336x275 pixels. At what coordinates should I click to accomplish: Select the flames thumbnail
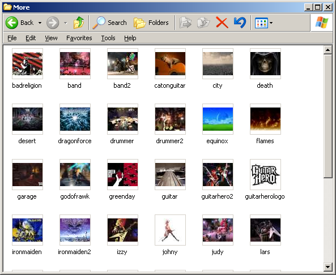click(x=265, y=119)
